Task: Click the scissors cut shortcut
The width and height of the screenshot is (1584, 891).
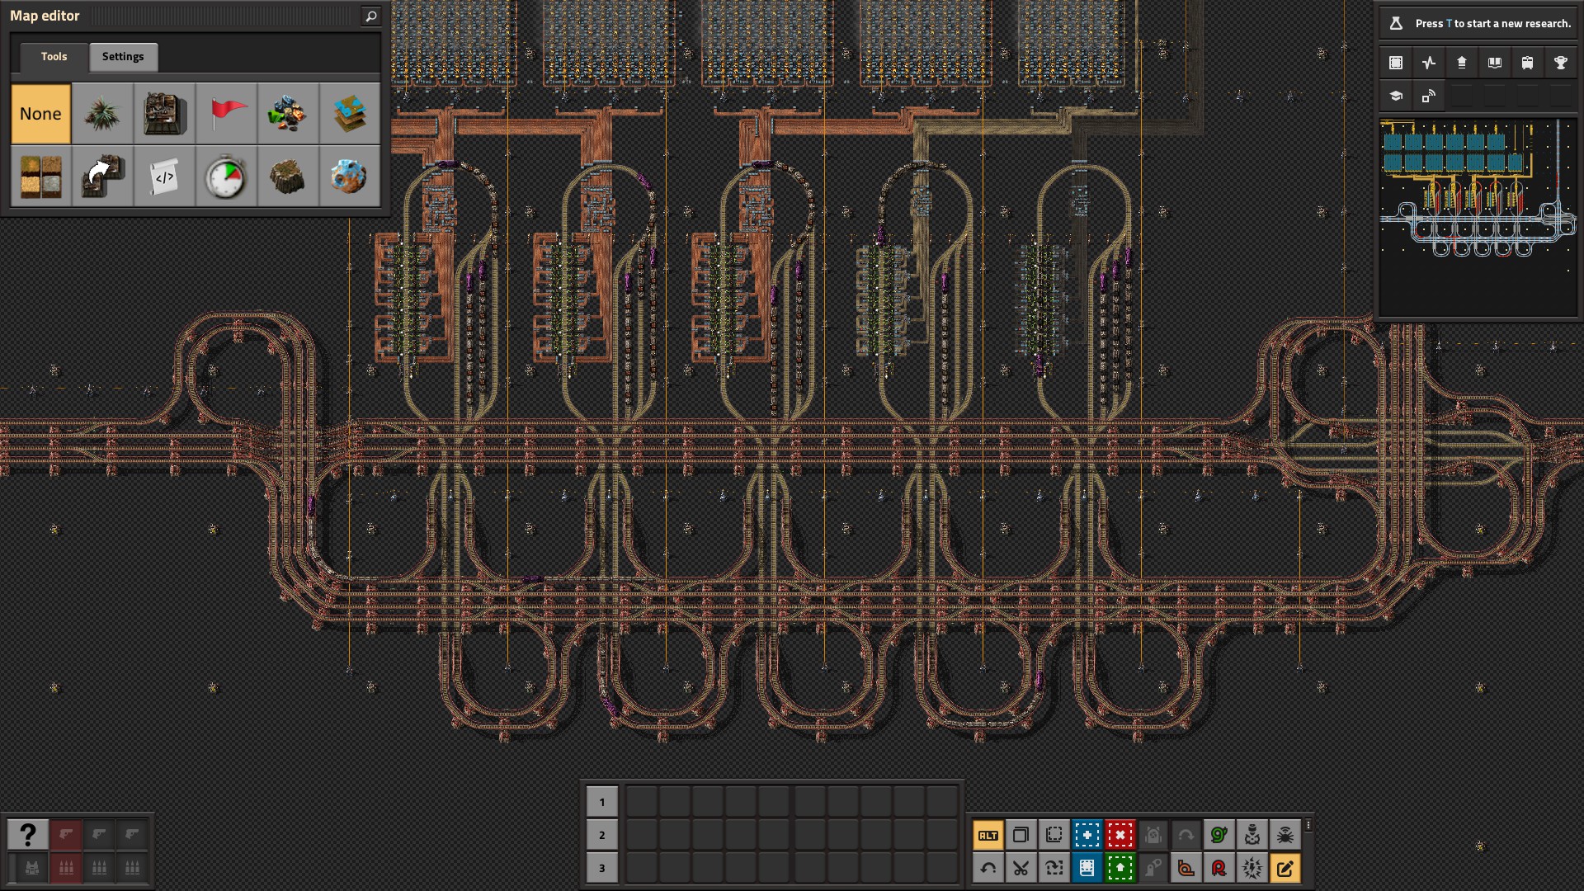Action: pyautogui.click(x=1021, y=868)
